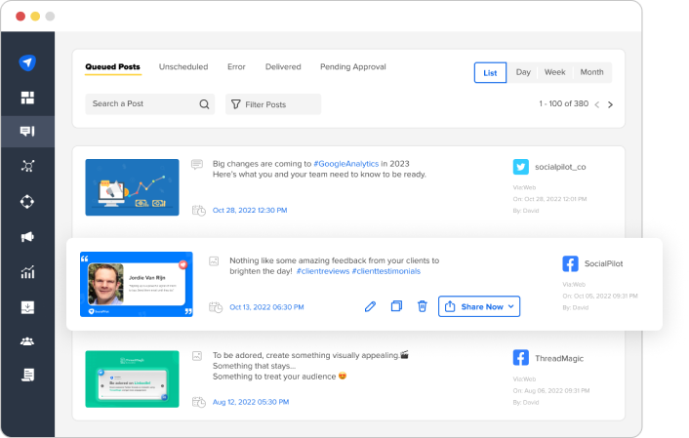The height and width of the screenshot is (438, 689).
Task: Open the Filter Posts dropdown
Action: 273,104
